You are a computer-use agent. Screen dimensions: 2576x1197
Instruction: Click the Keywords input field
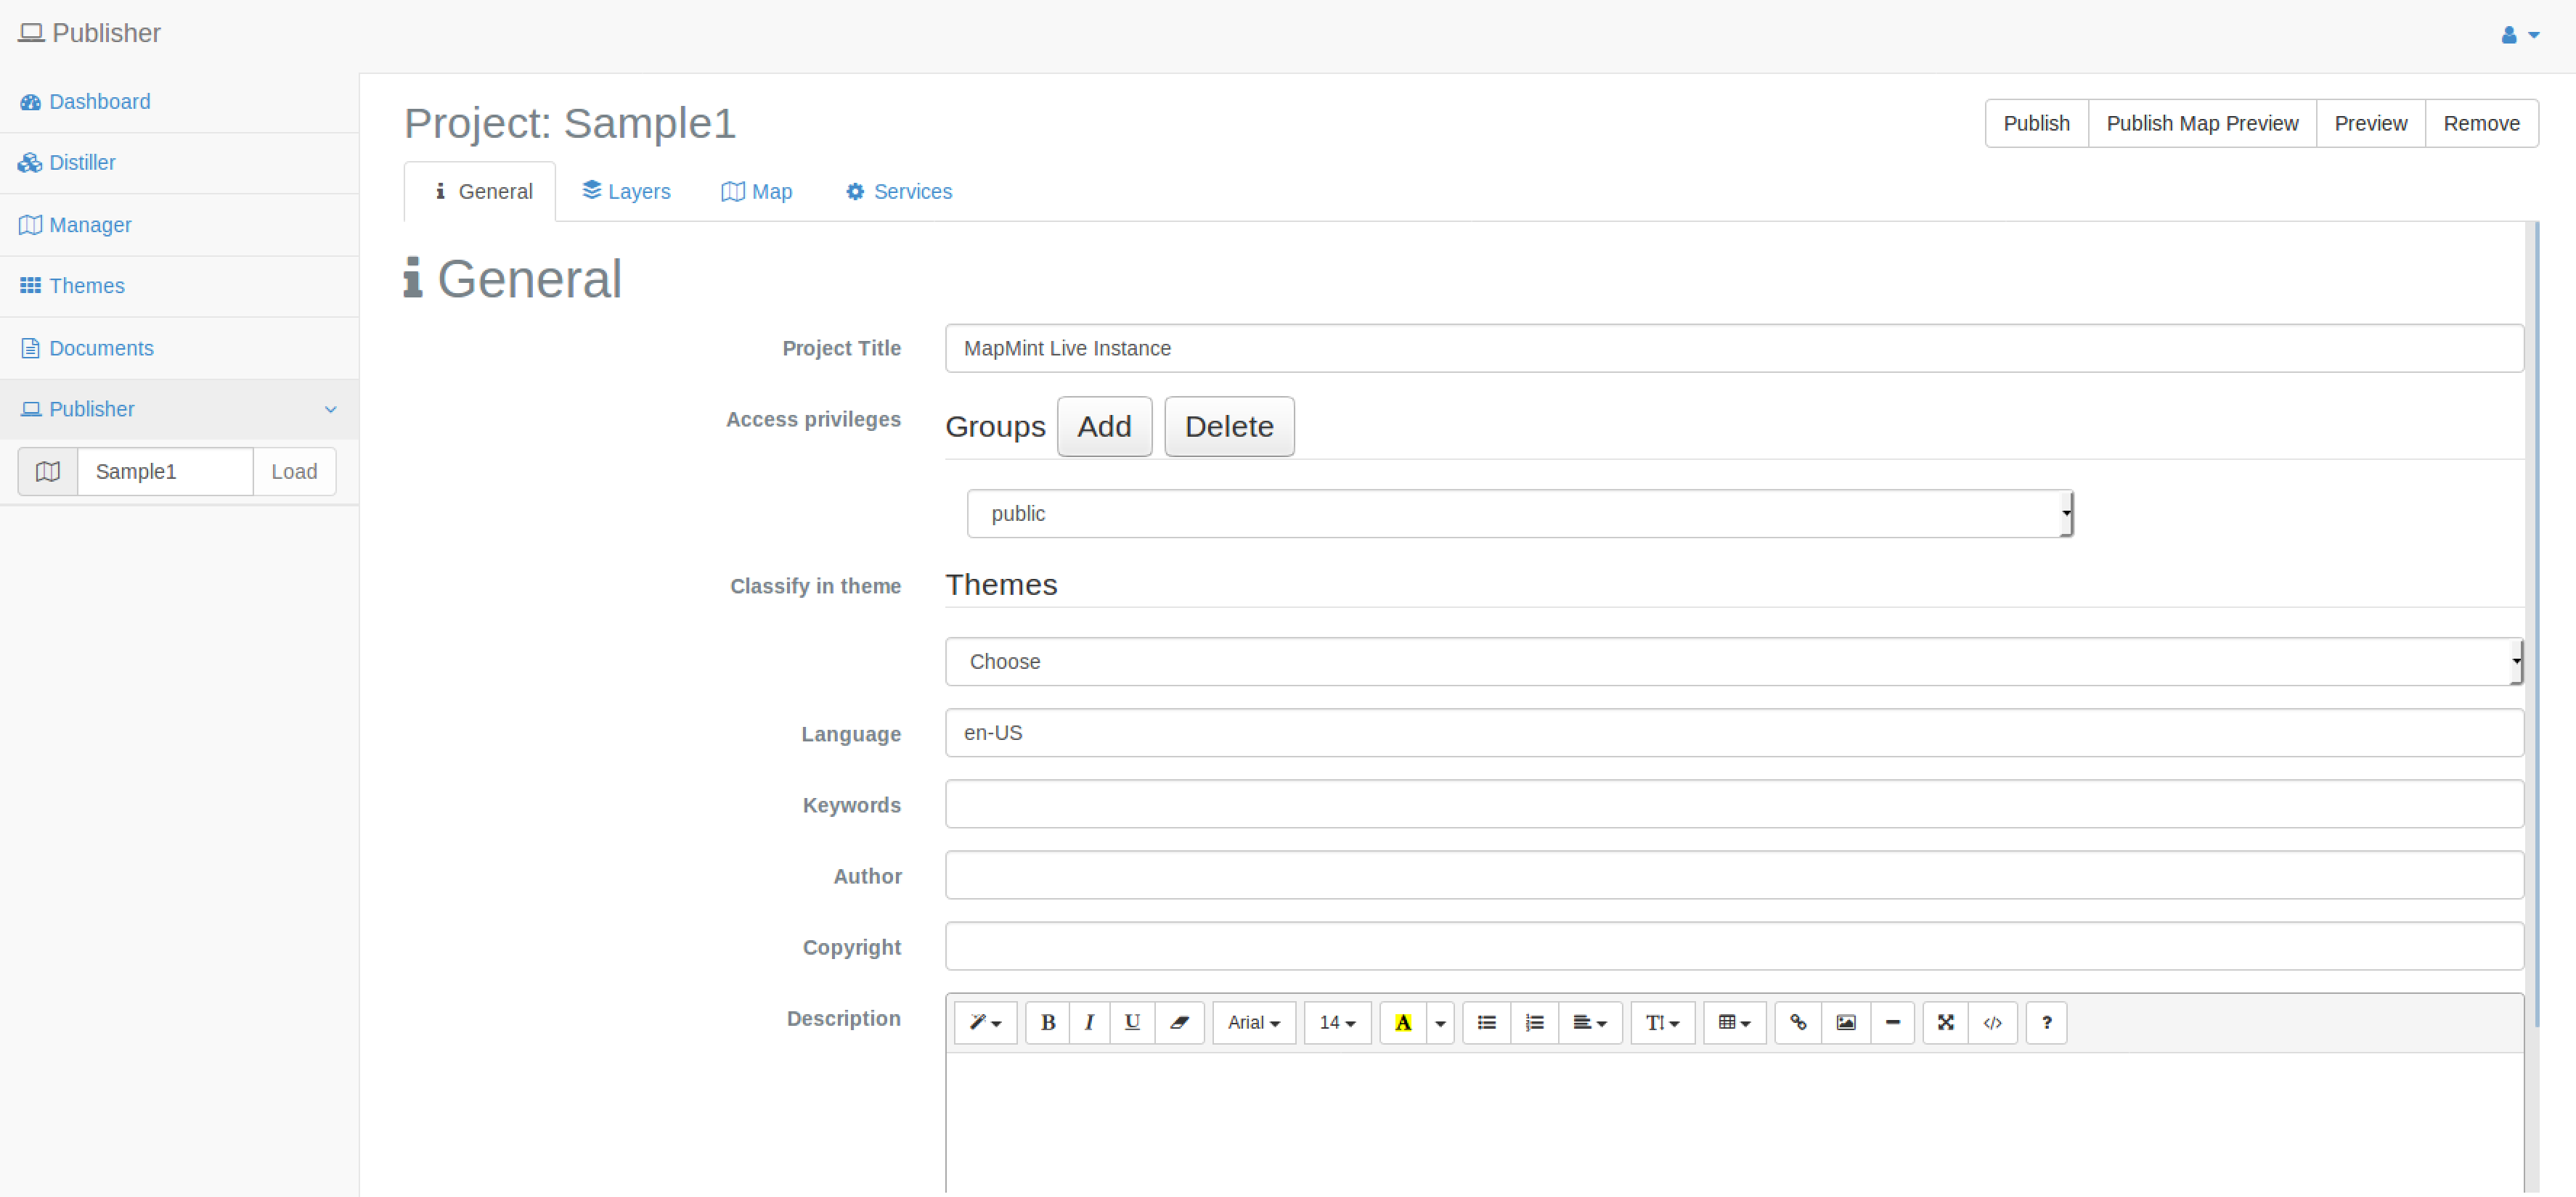(1733, 805)
